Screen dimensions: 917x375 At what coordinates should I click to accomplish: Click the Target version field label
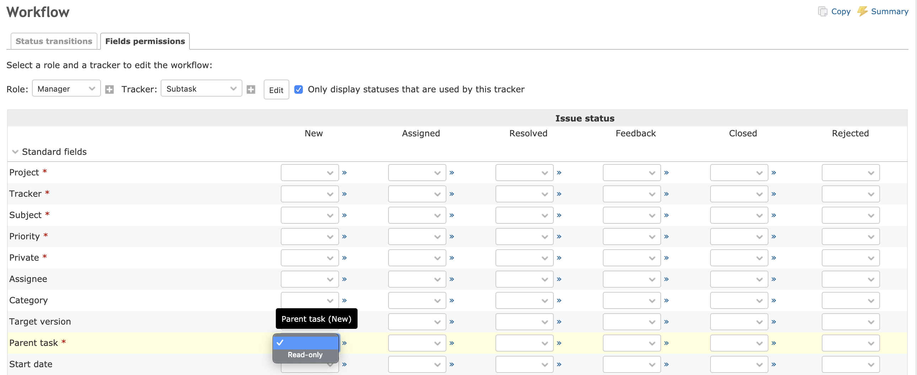40,322
